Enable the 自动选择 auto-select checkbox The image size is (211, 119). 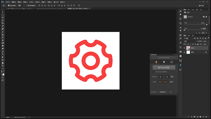pyautogui.click(x=9, y=5)
